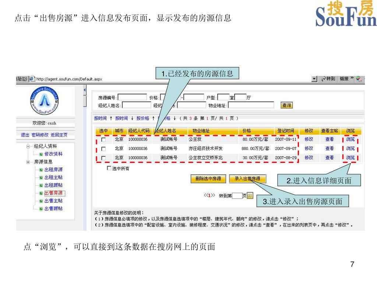This screenshot has height=283, width=377.
Task: Click the icon beside 修改资料
Action: (41, 154)
